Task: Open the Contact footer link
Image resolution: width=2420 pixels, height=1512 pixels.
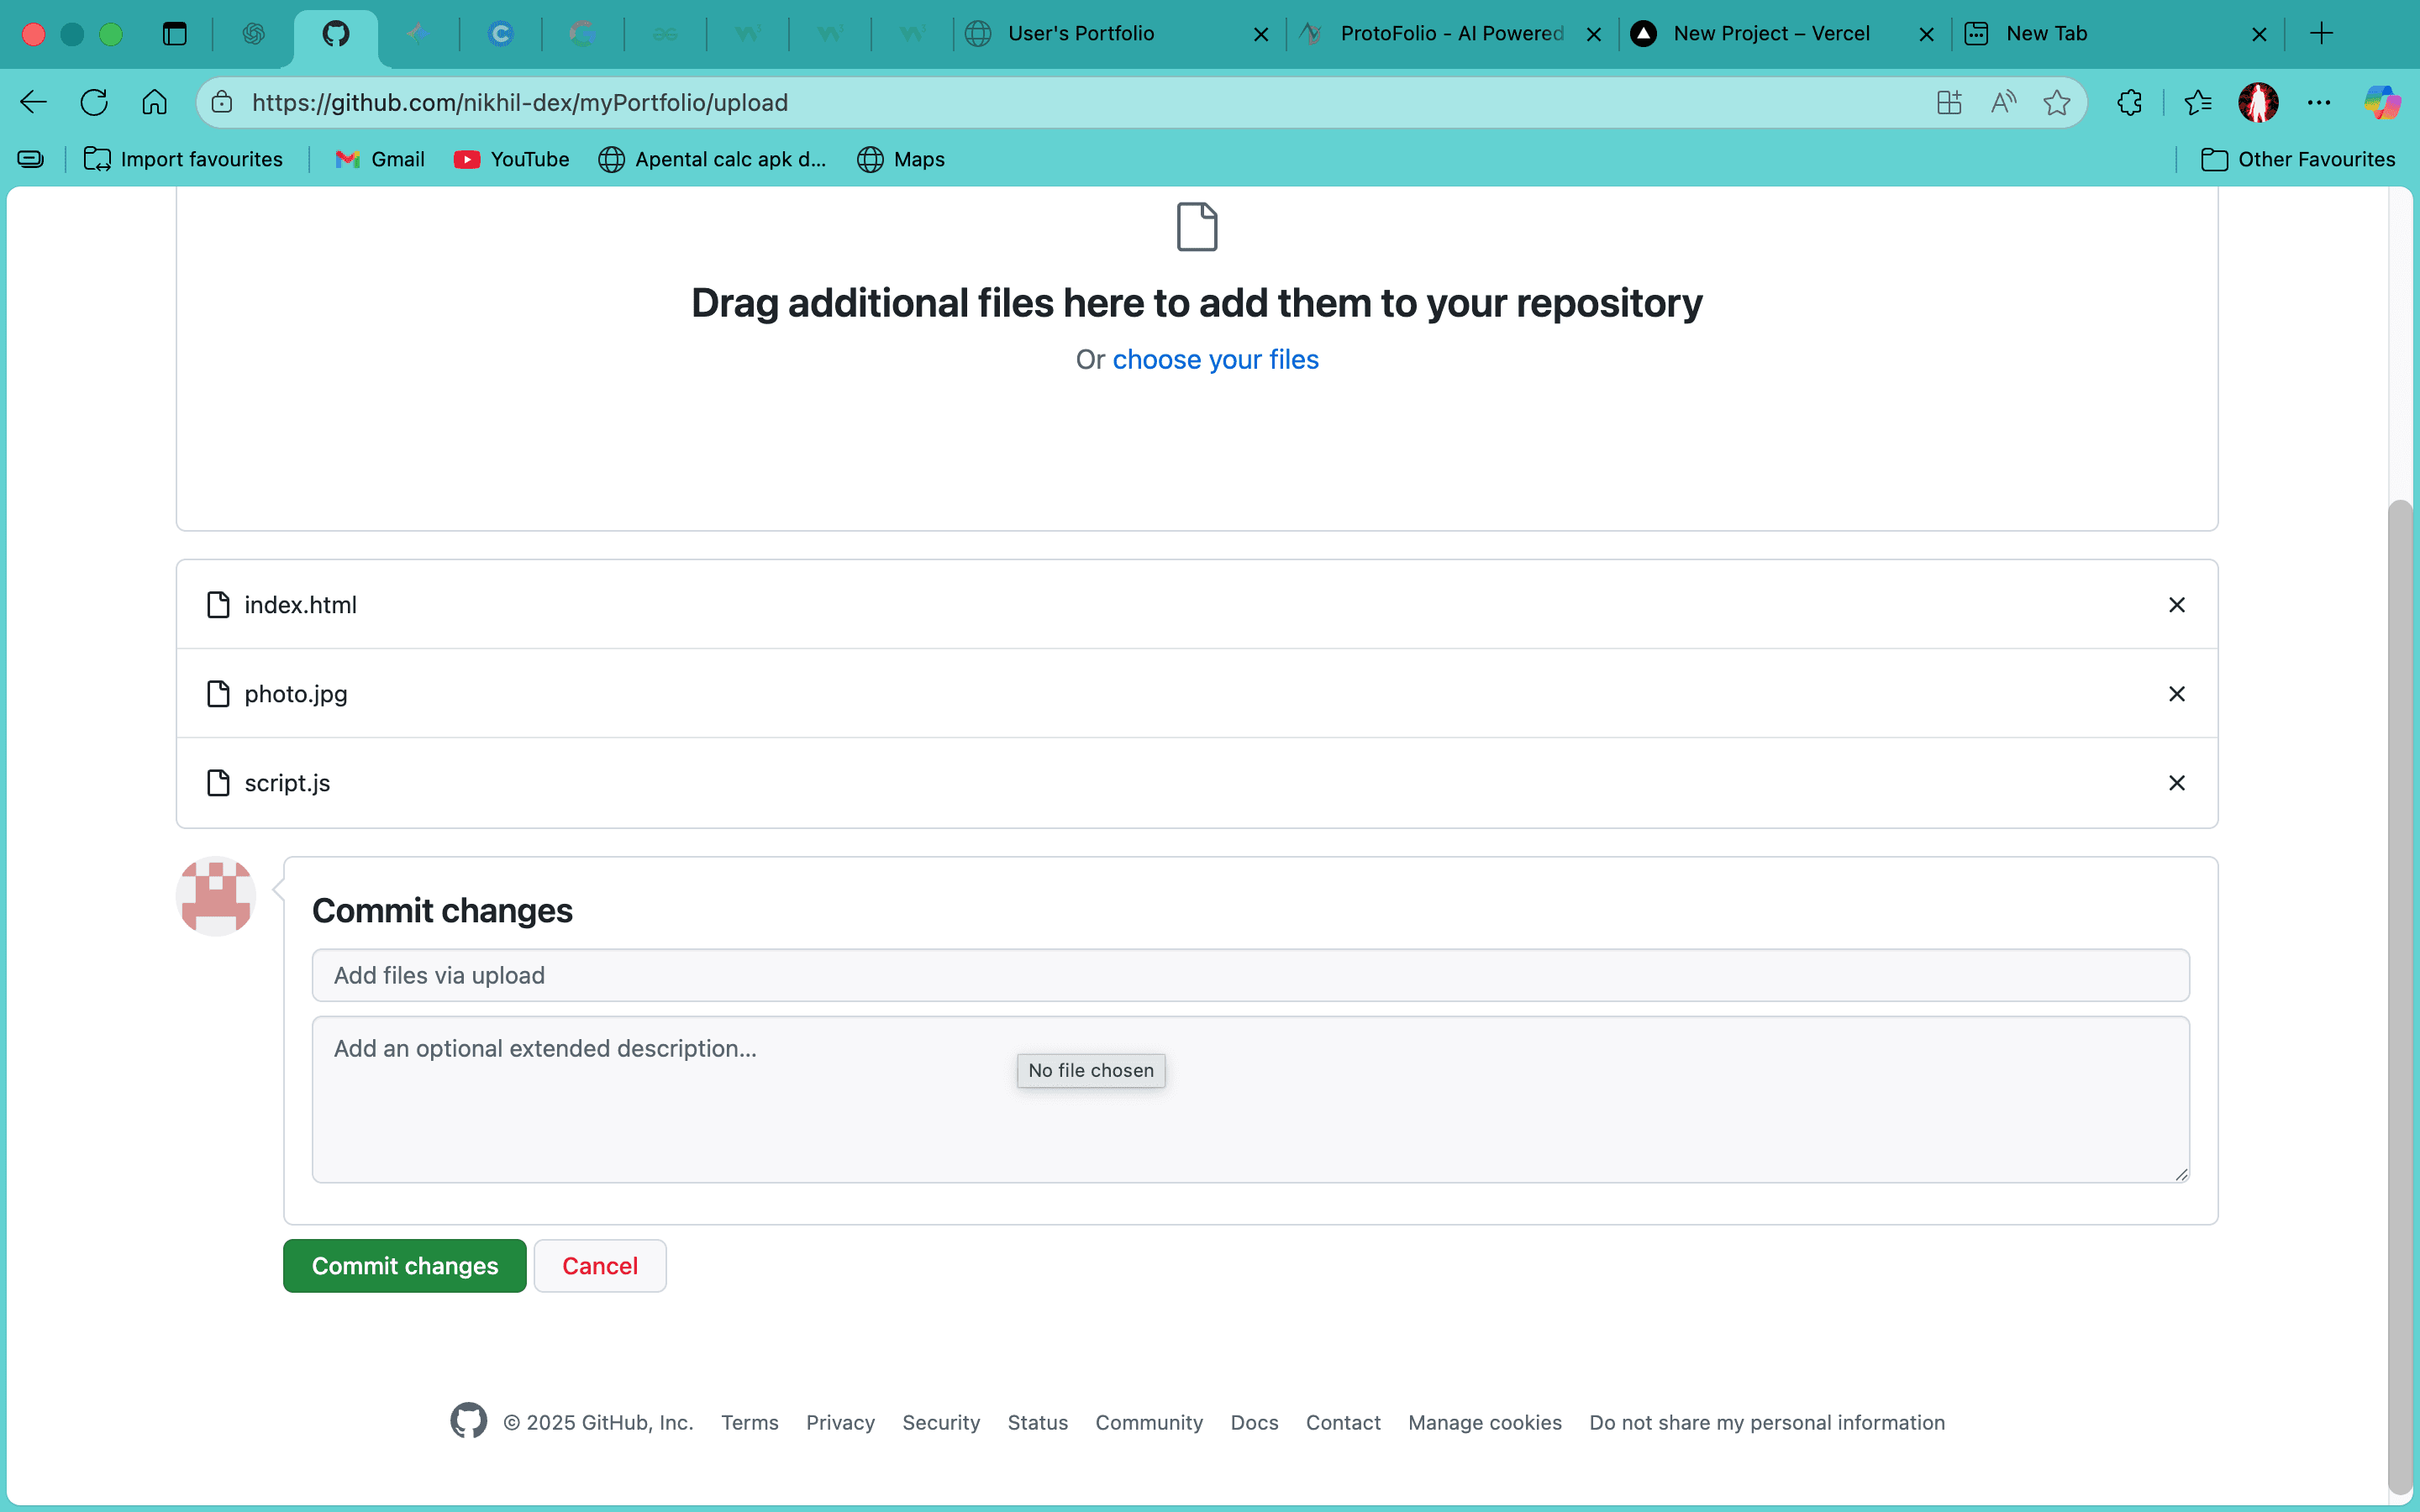Action: [1343, 1422]
